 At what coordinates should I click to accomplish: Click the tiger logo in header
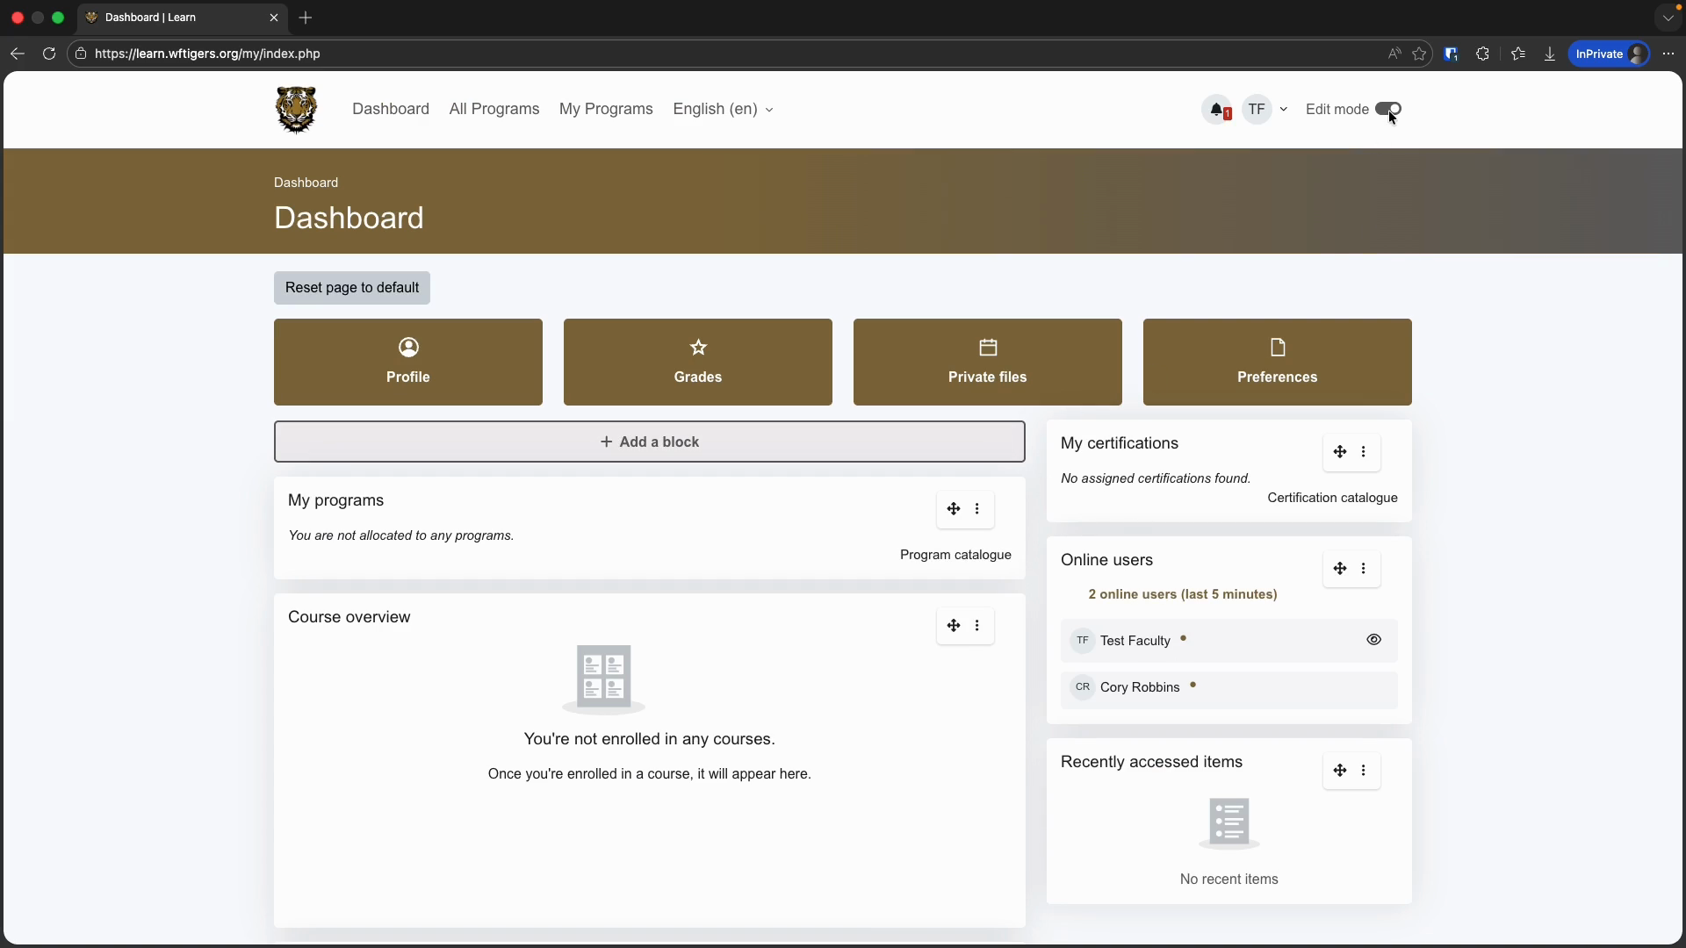pos(296,110)
